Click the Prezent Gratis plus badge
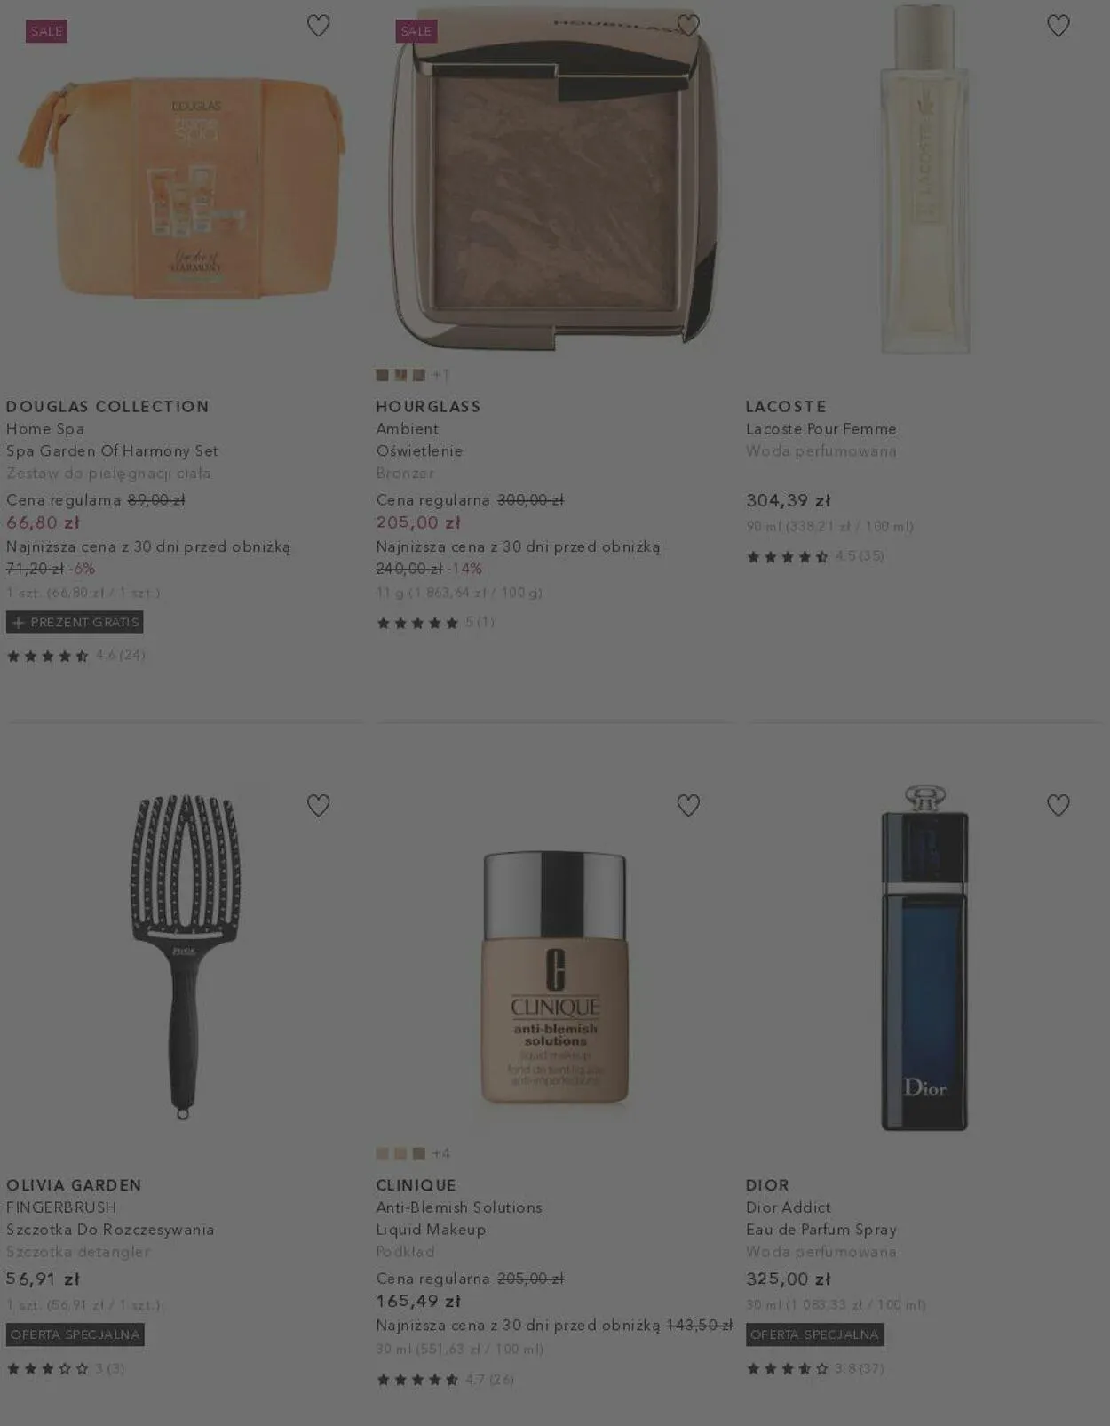 point(75,622)
